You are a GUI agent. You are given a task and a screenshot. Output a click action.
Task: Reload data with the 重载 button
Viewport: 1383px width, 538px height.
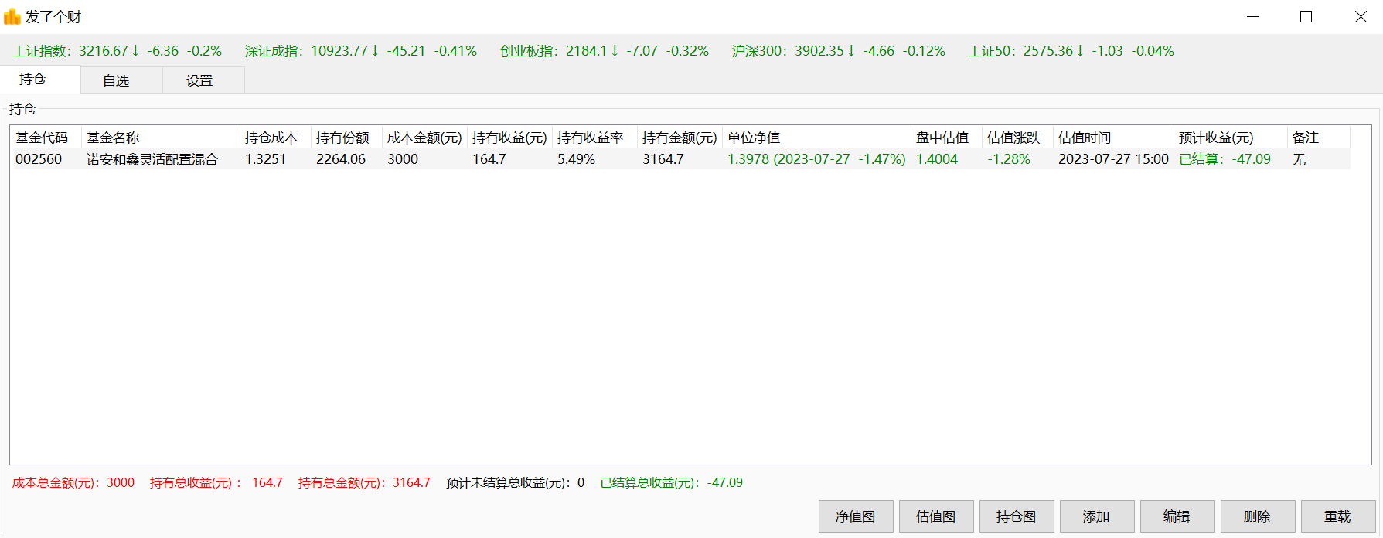click(1338, 516)
